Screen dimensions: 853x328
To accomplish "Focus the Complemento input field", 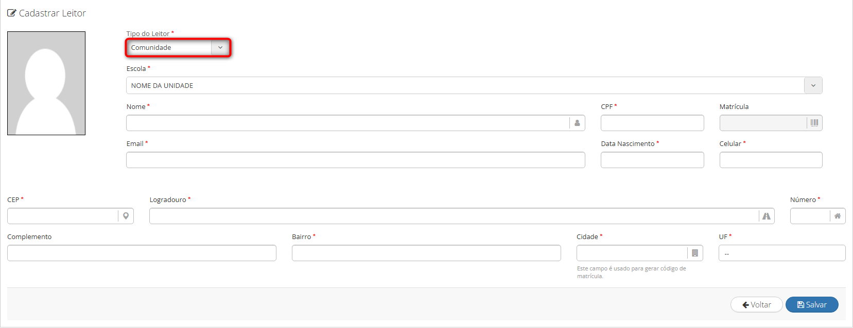I will point(142,253).
